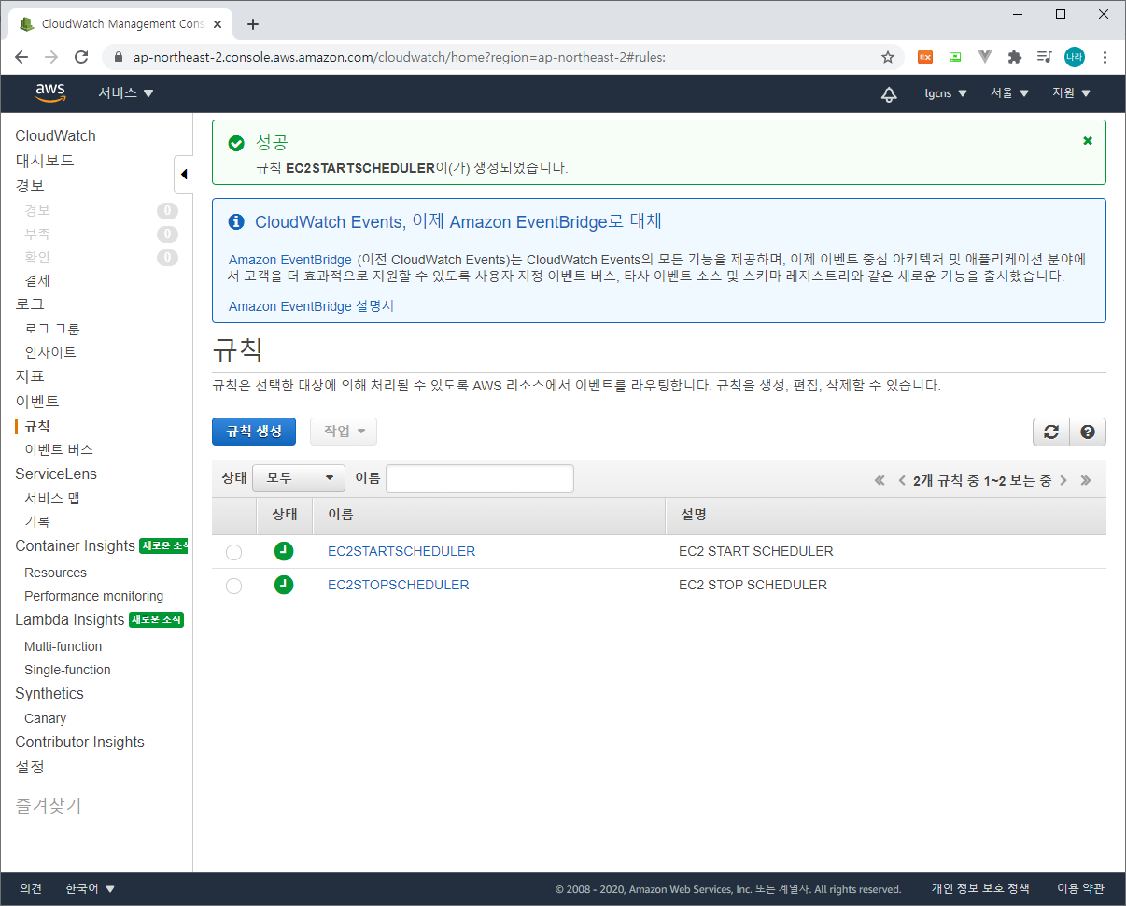The width and height of the screenshot is (1126, 906).
Task: Focus the 이름 filter text field
Action: (x=480, y=478)
